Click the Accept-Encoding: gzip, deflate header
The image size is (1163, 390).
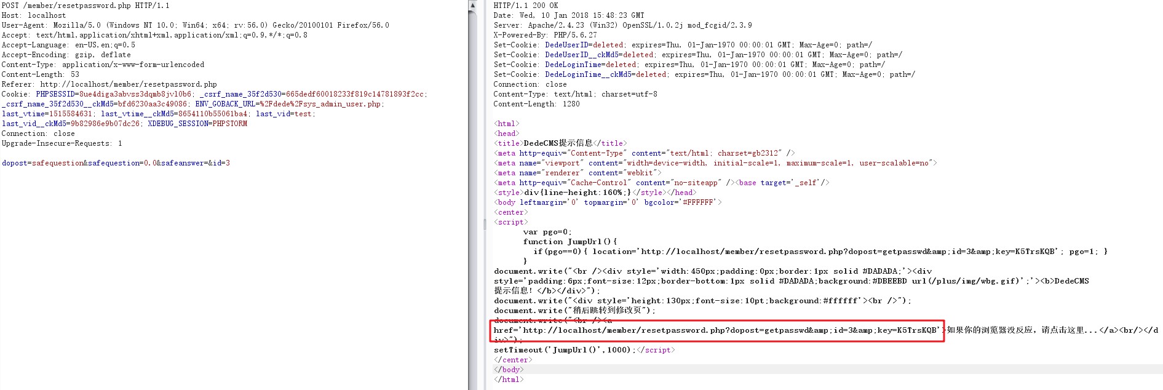[x=66, y=55]
